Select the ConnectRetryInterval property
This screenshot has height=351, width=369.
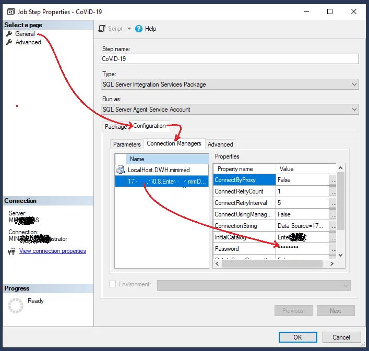[x=244, y=203]
